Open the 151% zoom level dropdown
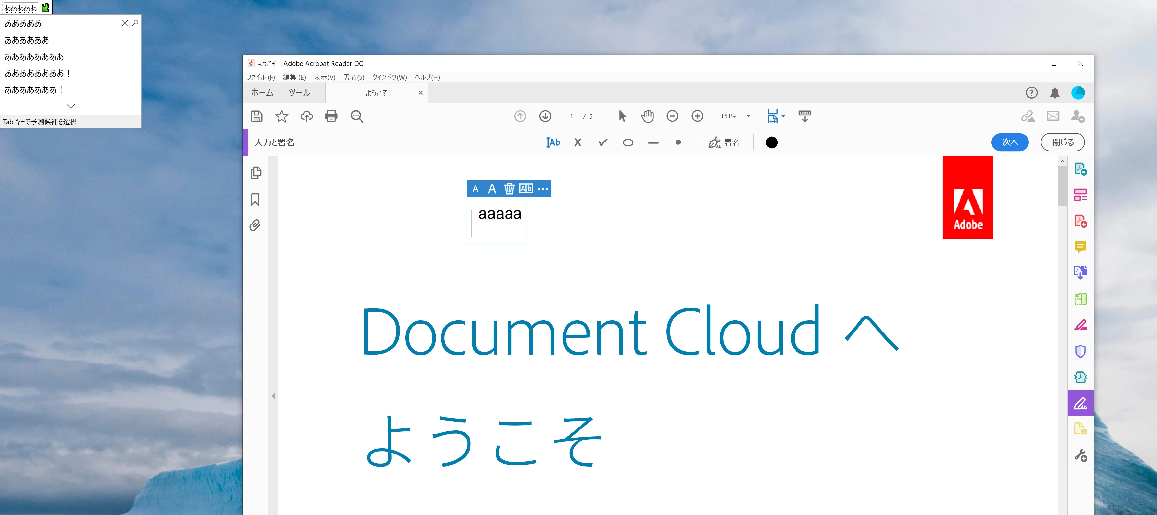 pyautogui.click(x=748, y=116)
